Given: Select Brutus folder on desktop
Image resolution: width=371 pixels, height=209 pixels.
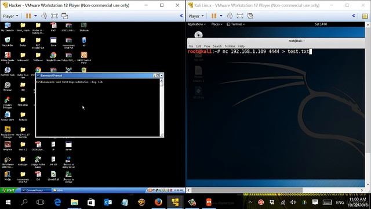Looking at the screenshot, I should (x=23, y=42).
